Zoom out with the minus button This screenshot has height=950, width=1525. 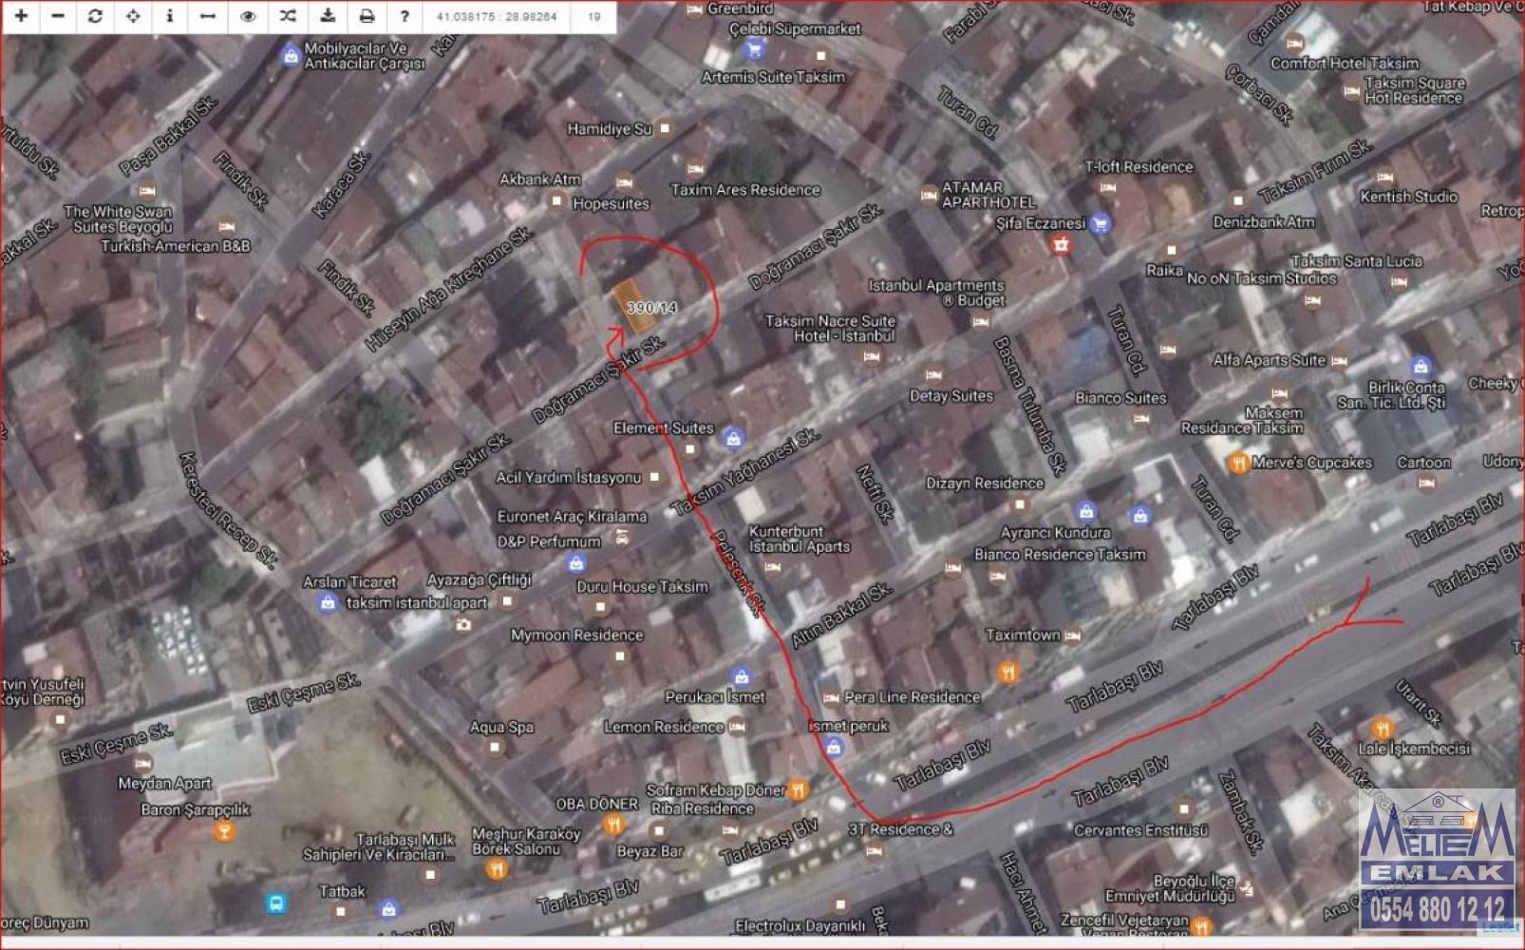tap(58, 16)
